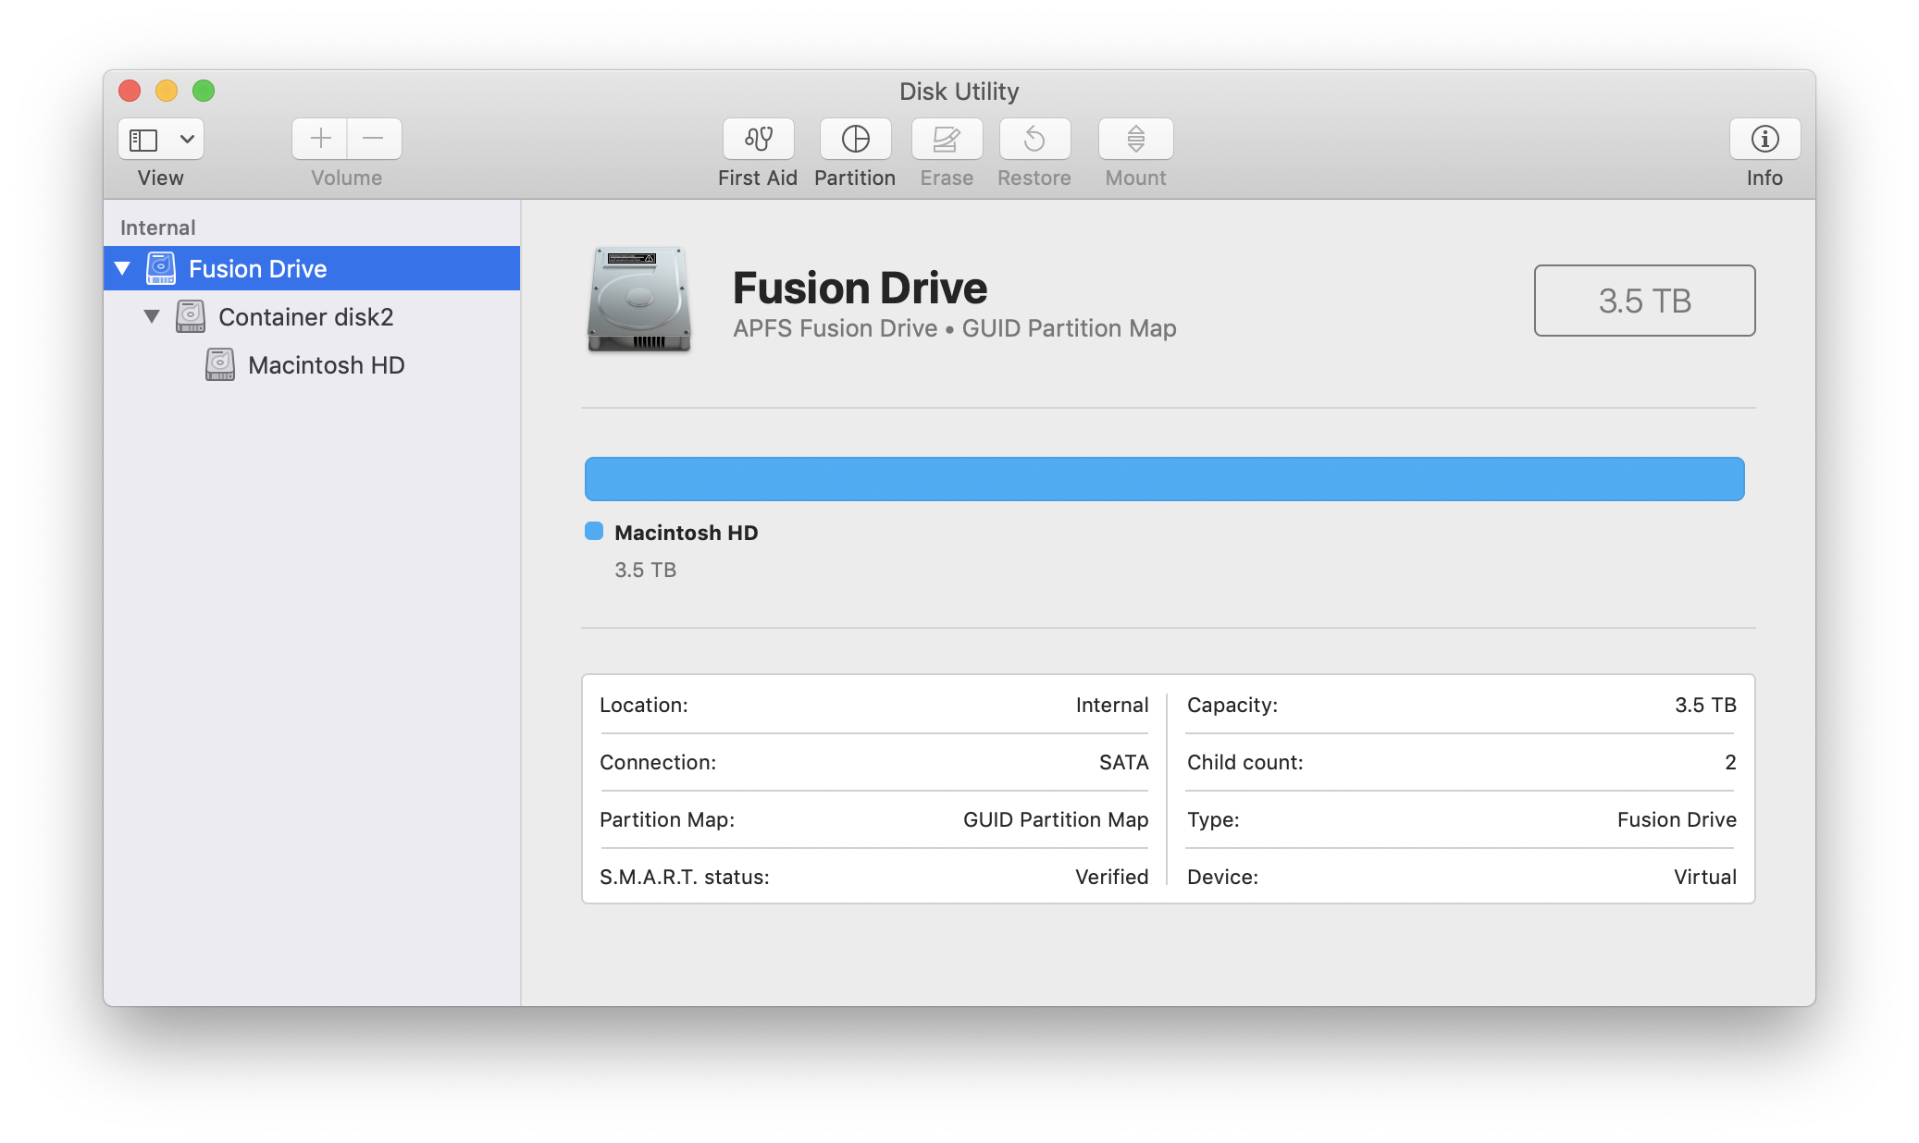The height and width of the screenshot is (1143, 1919).
Task: Collapse Container disk2 disclosure triangle
Action: pos(152,316)
